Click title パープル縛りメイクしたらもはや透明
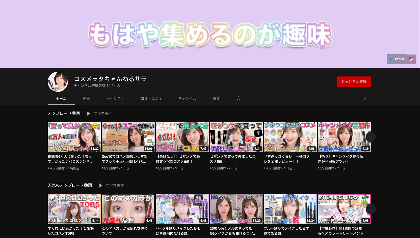The height and width of the screenshot is (238, 420). point(178,231)
